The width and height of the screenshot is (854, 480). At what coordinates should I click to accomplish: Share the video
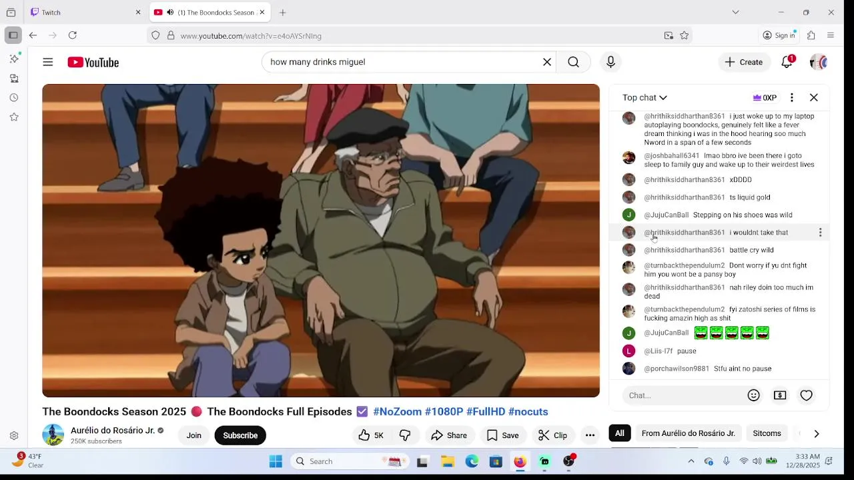[x=449, y=435]
